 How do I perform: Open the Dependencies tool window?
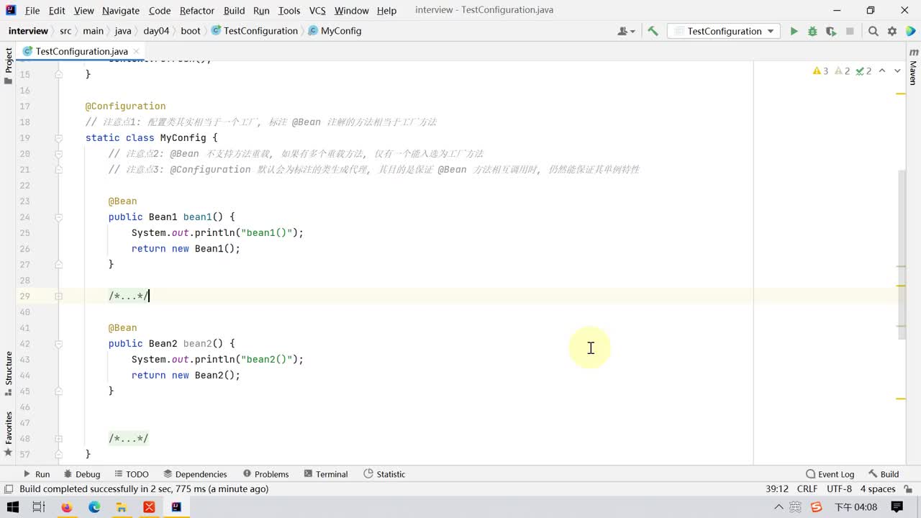195,474
